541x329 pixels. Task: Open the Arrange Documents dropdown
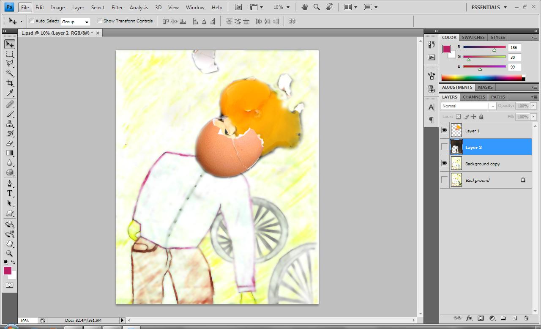coord(350,7)
